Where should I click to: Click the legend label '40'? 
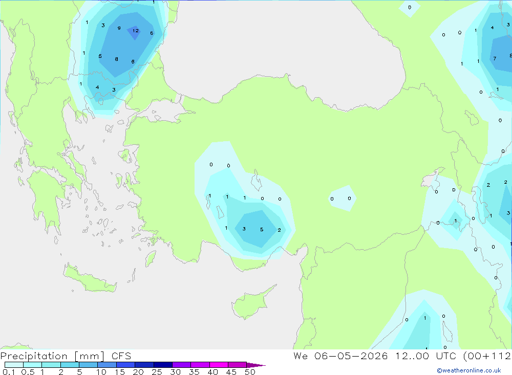point(212,372)
